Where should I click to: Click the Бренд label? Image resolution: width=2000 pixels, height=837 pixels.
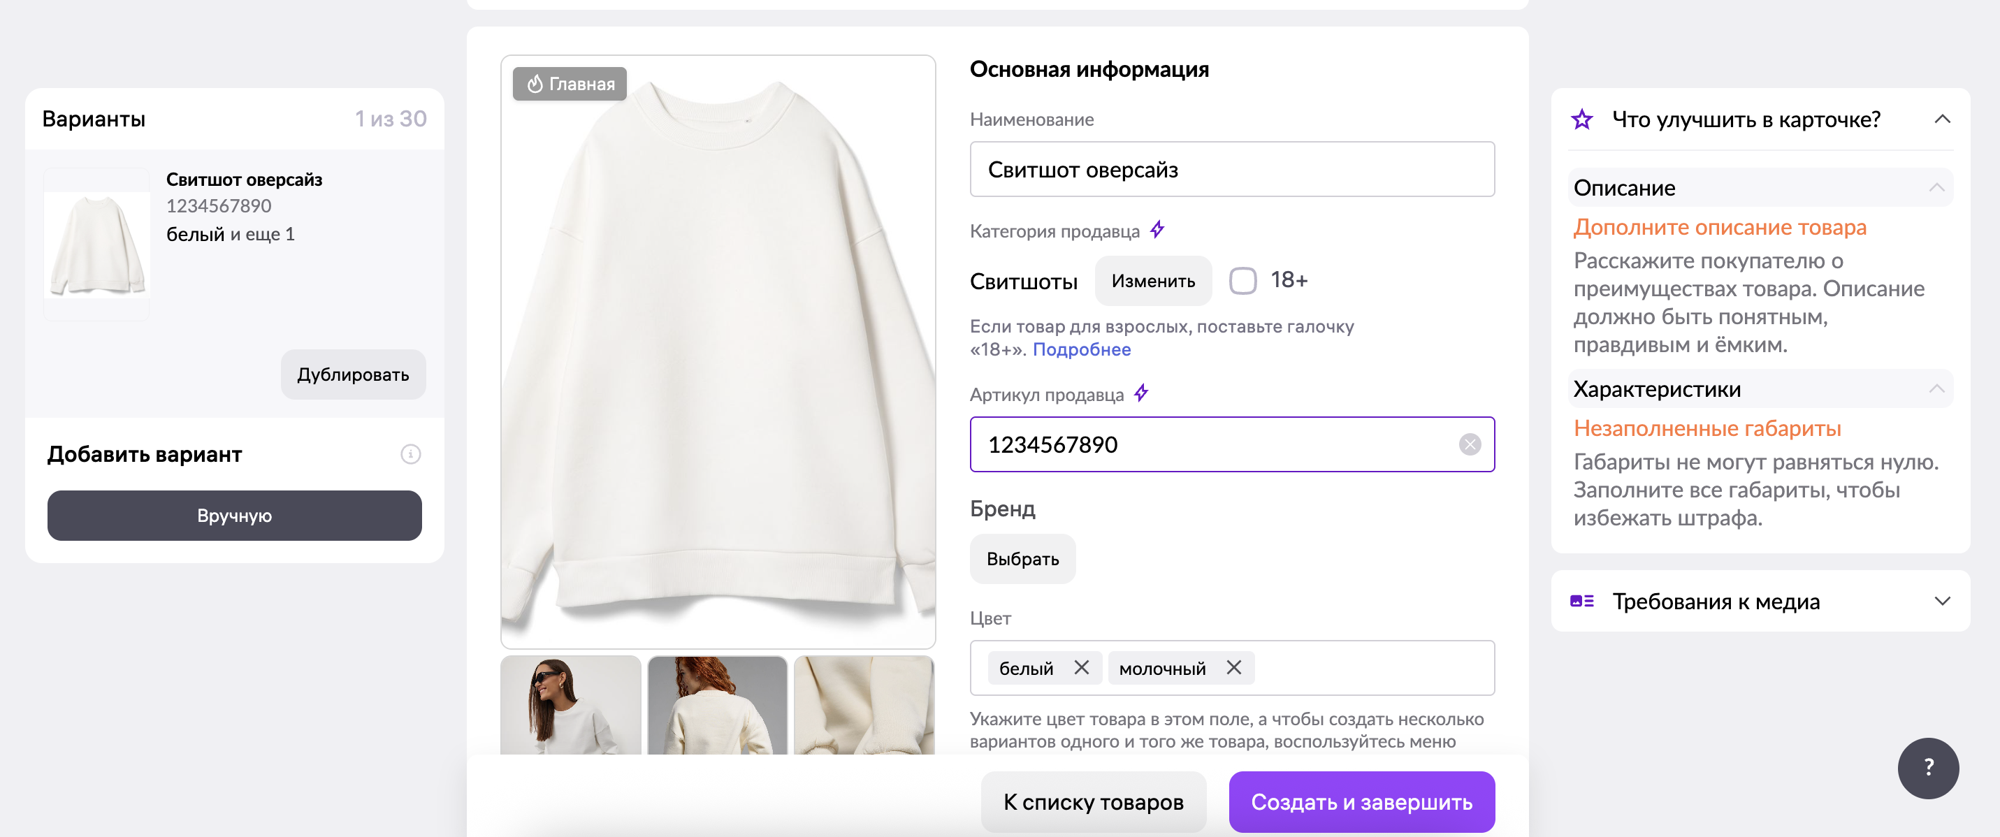point(1002,509)
